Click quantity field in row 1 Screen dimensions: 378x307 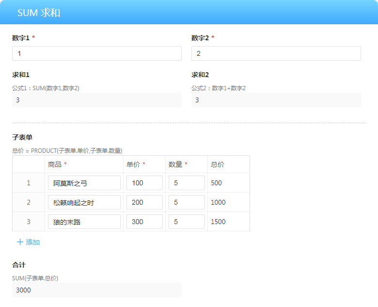point(186,183)
